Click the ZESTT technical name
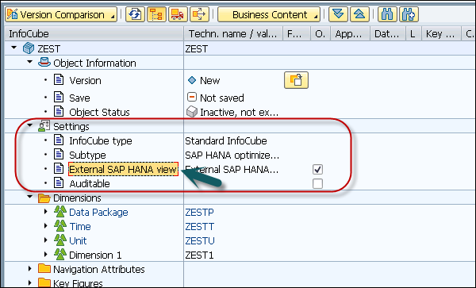 199,226
